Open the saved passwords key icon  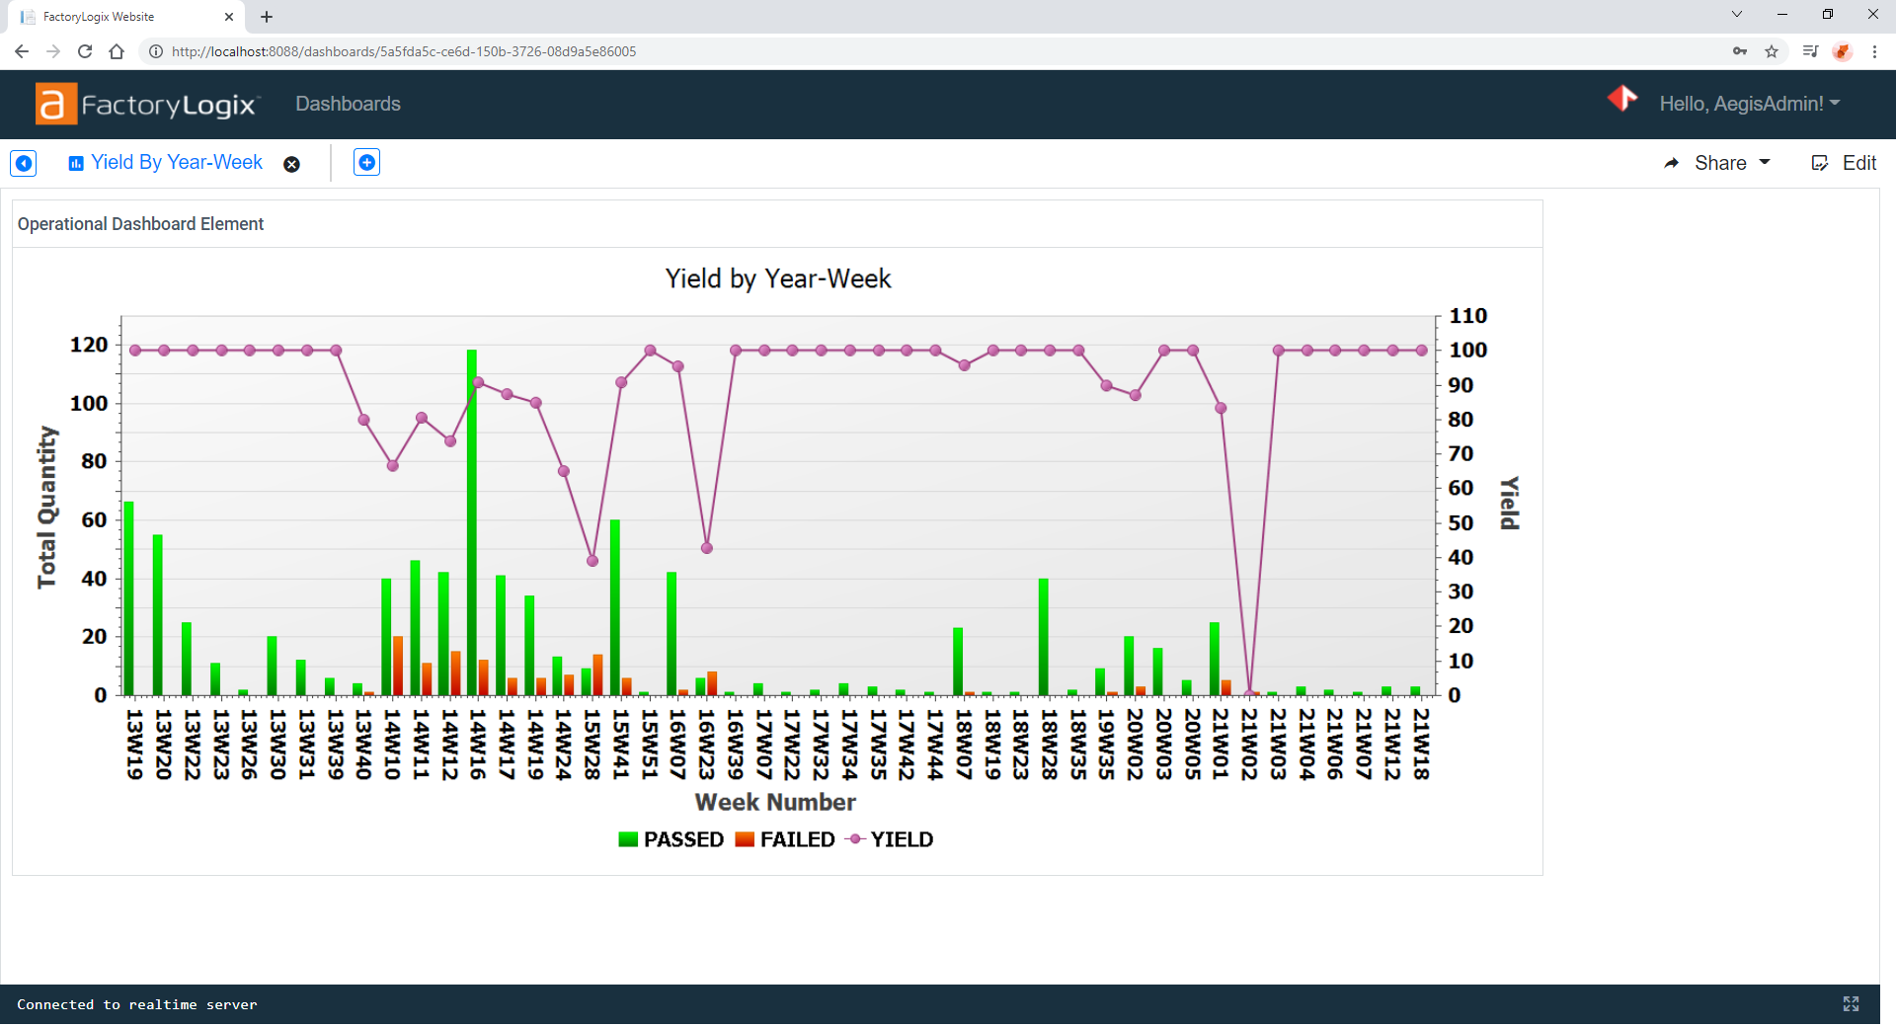pyautogui.click(x=1740, y=51)
